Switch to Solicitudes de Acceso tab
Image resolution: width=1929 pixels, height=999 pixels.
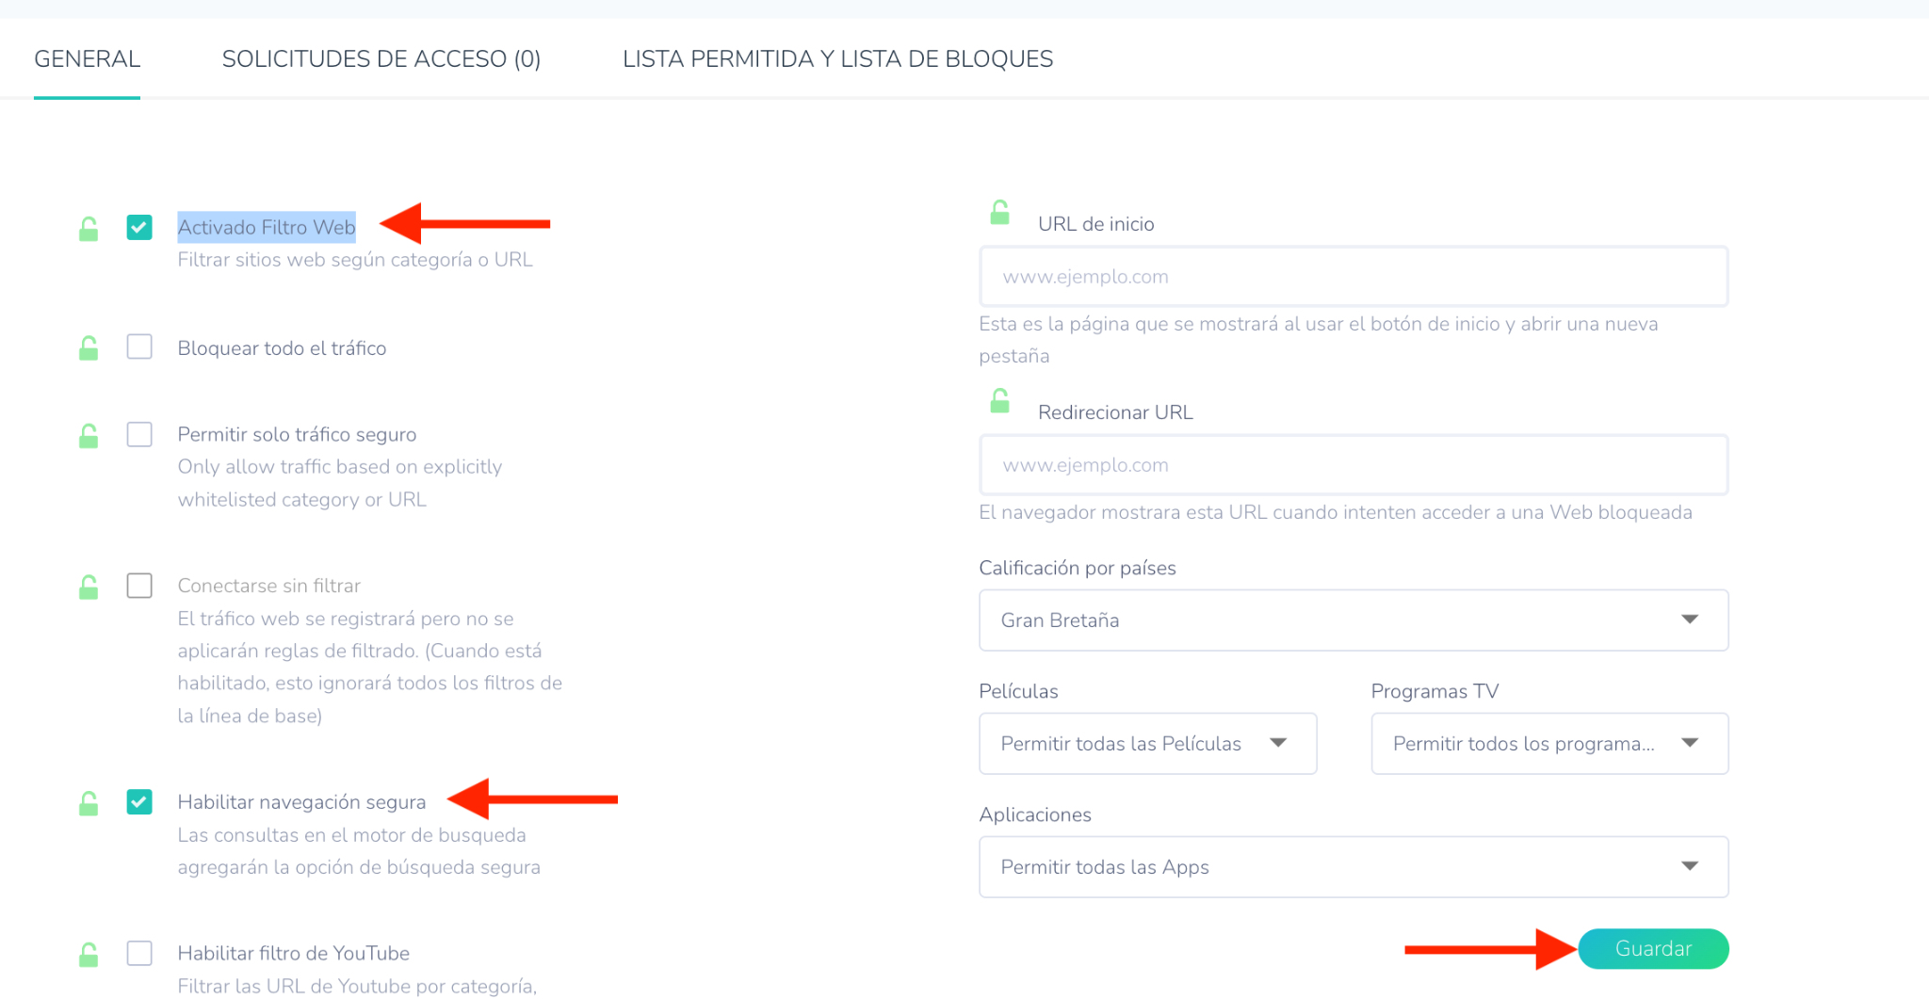click(x=381, y=58)
